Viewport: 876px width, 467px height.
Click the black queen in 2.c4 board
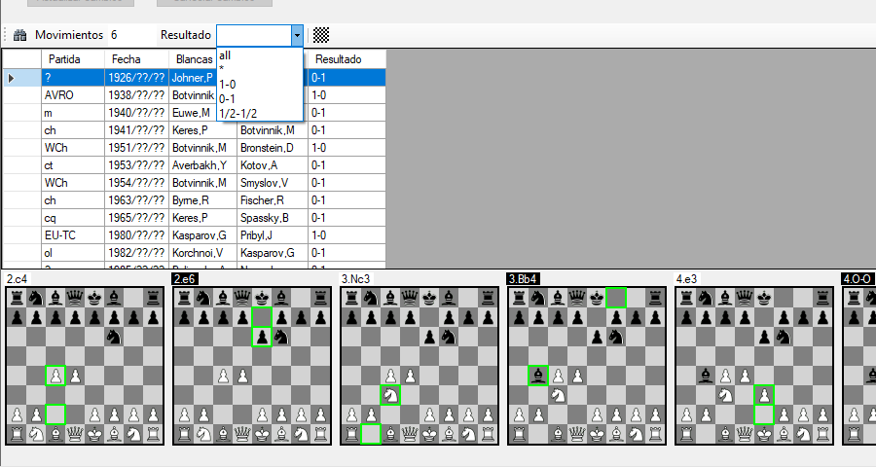coord(75,298)
